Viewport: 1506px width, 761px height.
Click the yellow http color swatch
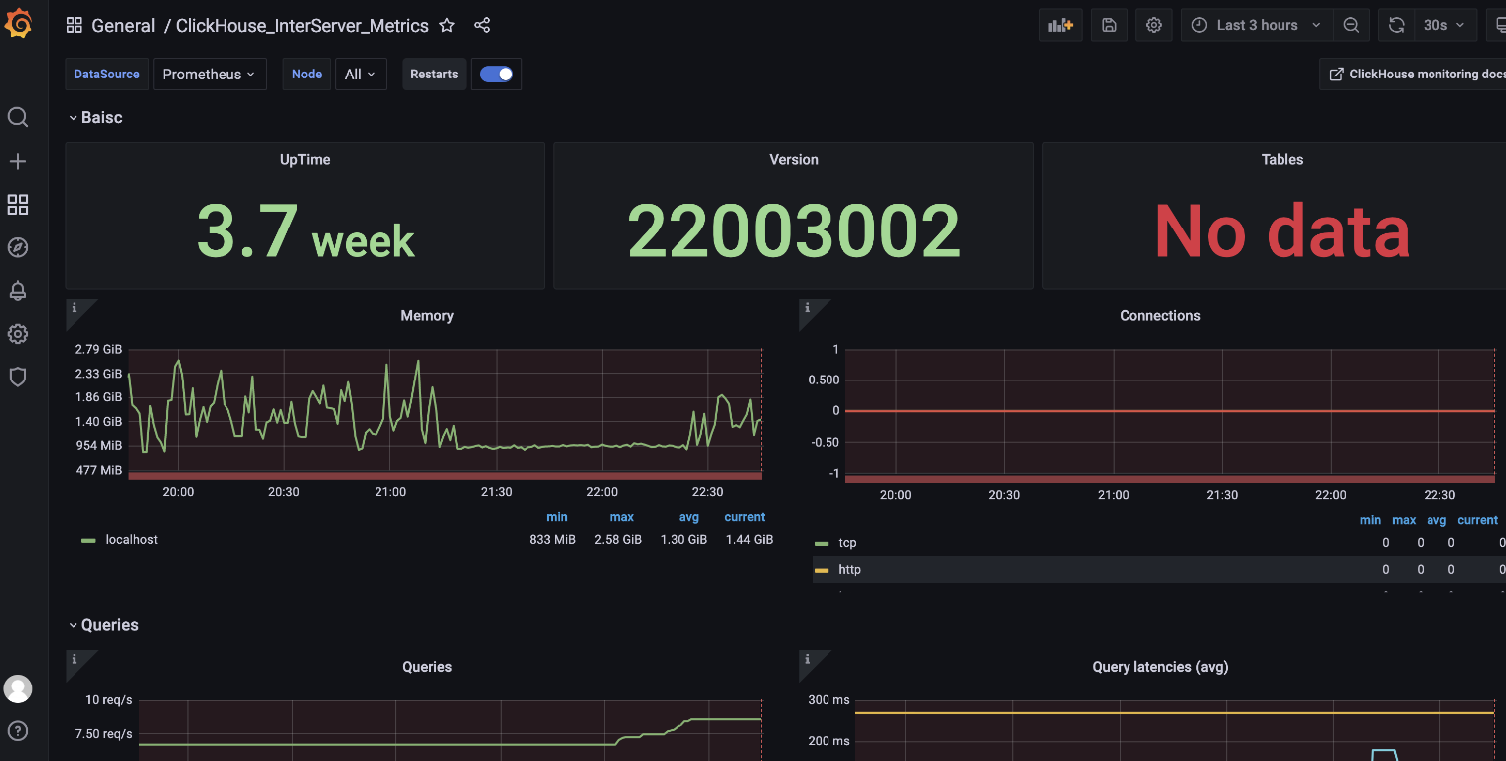tap(822, 570)
